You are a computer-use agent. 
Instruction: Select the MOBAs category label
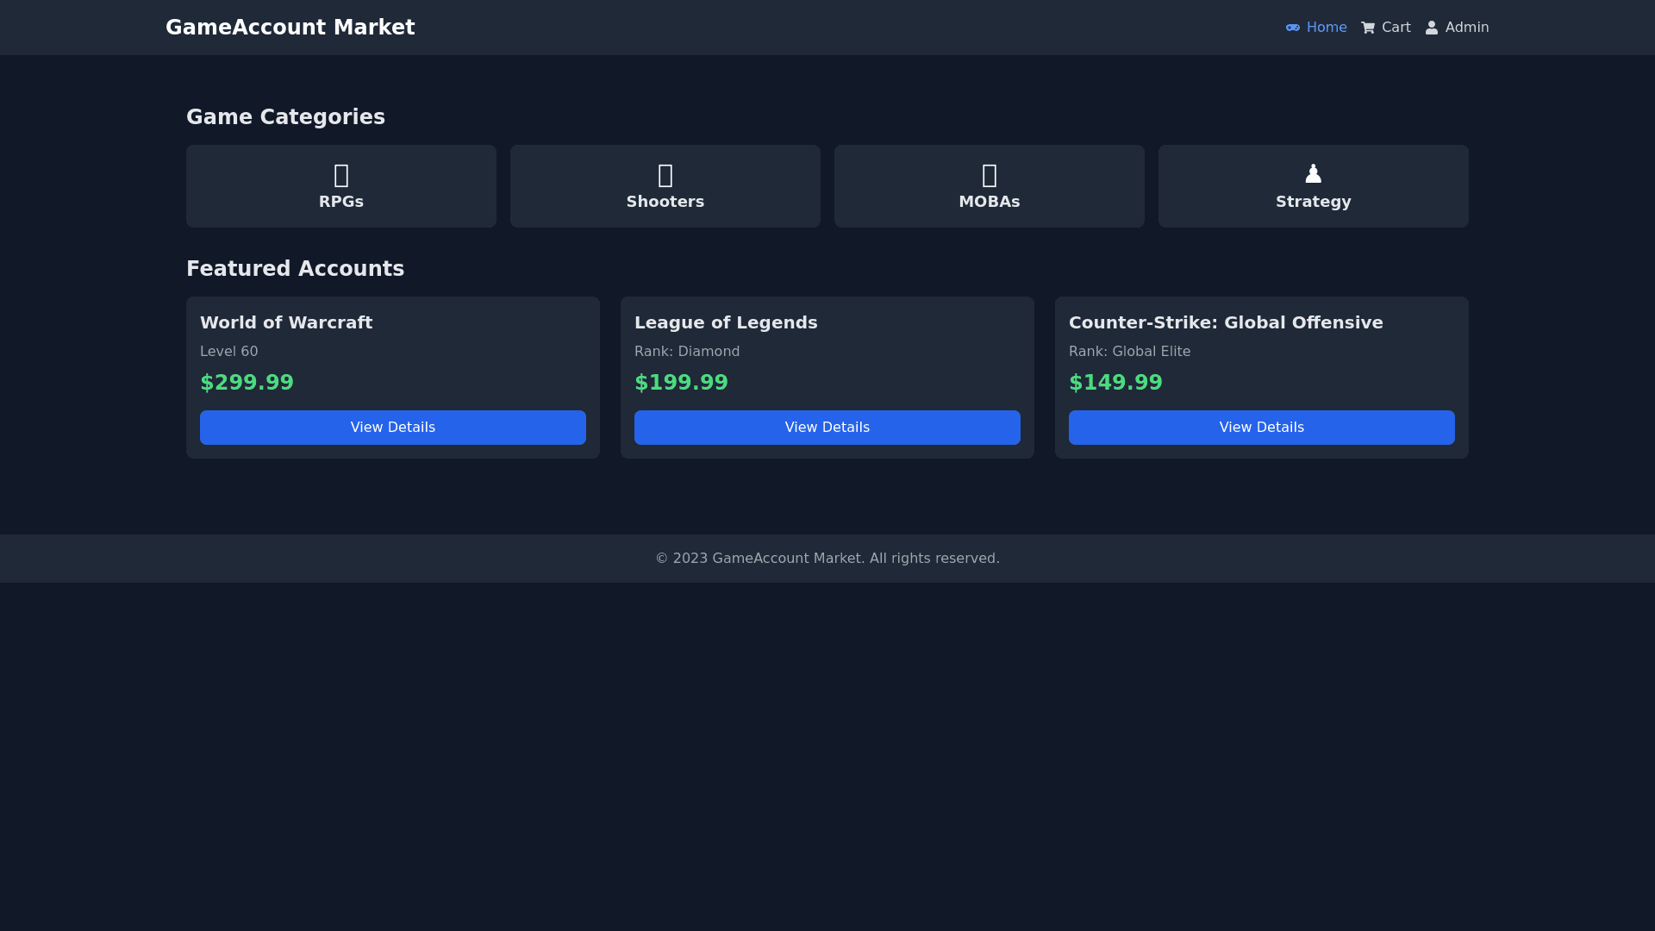(x=990, y=202)
